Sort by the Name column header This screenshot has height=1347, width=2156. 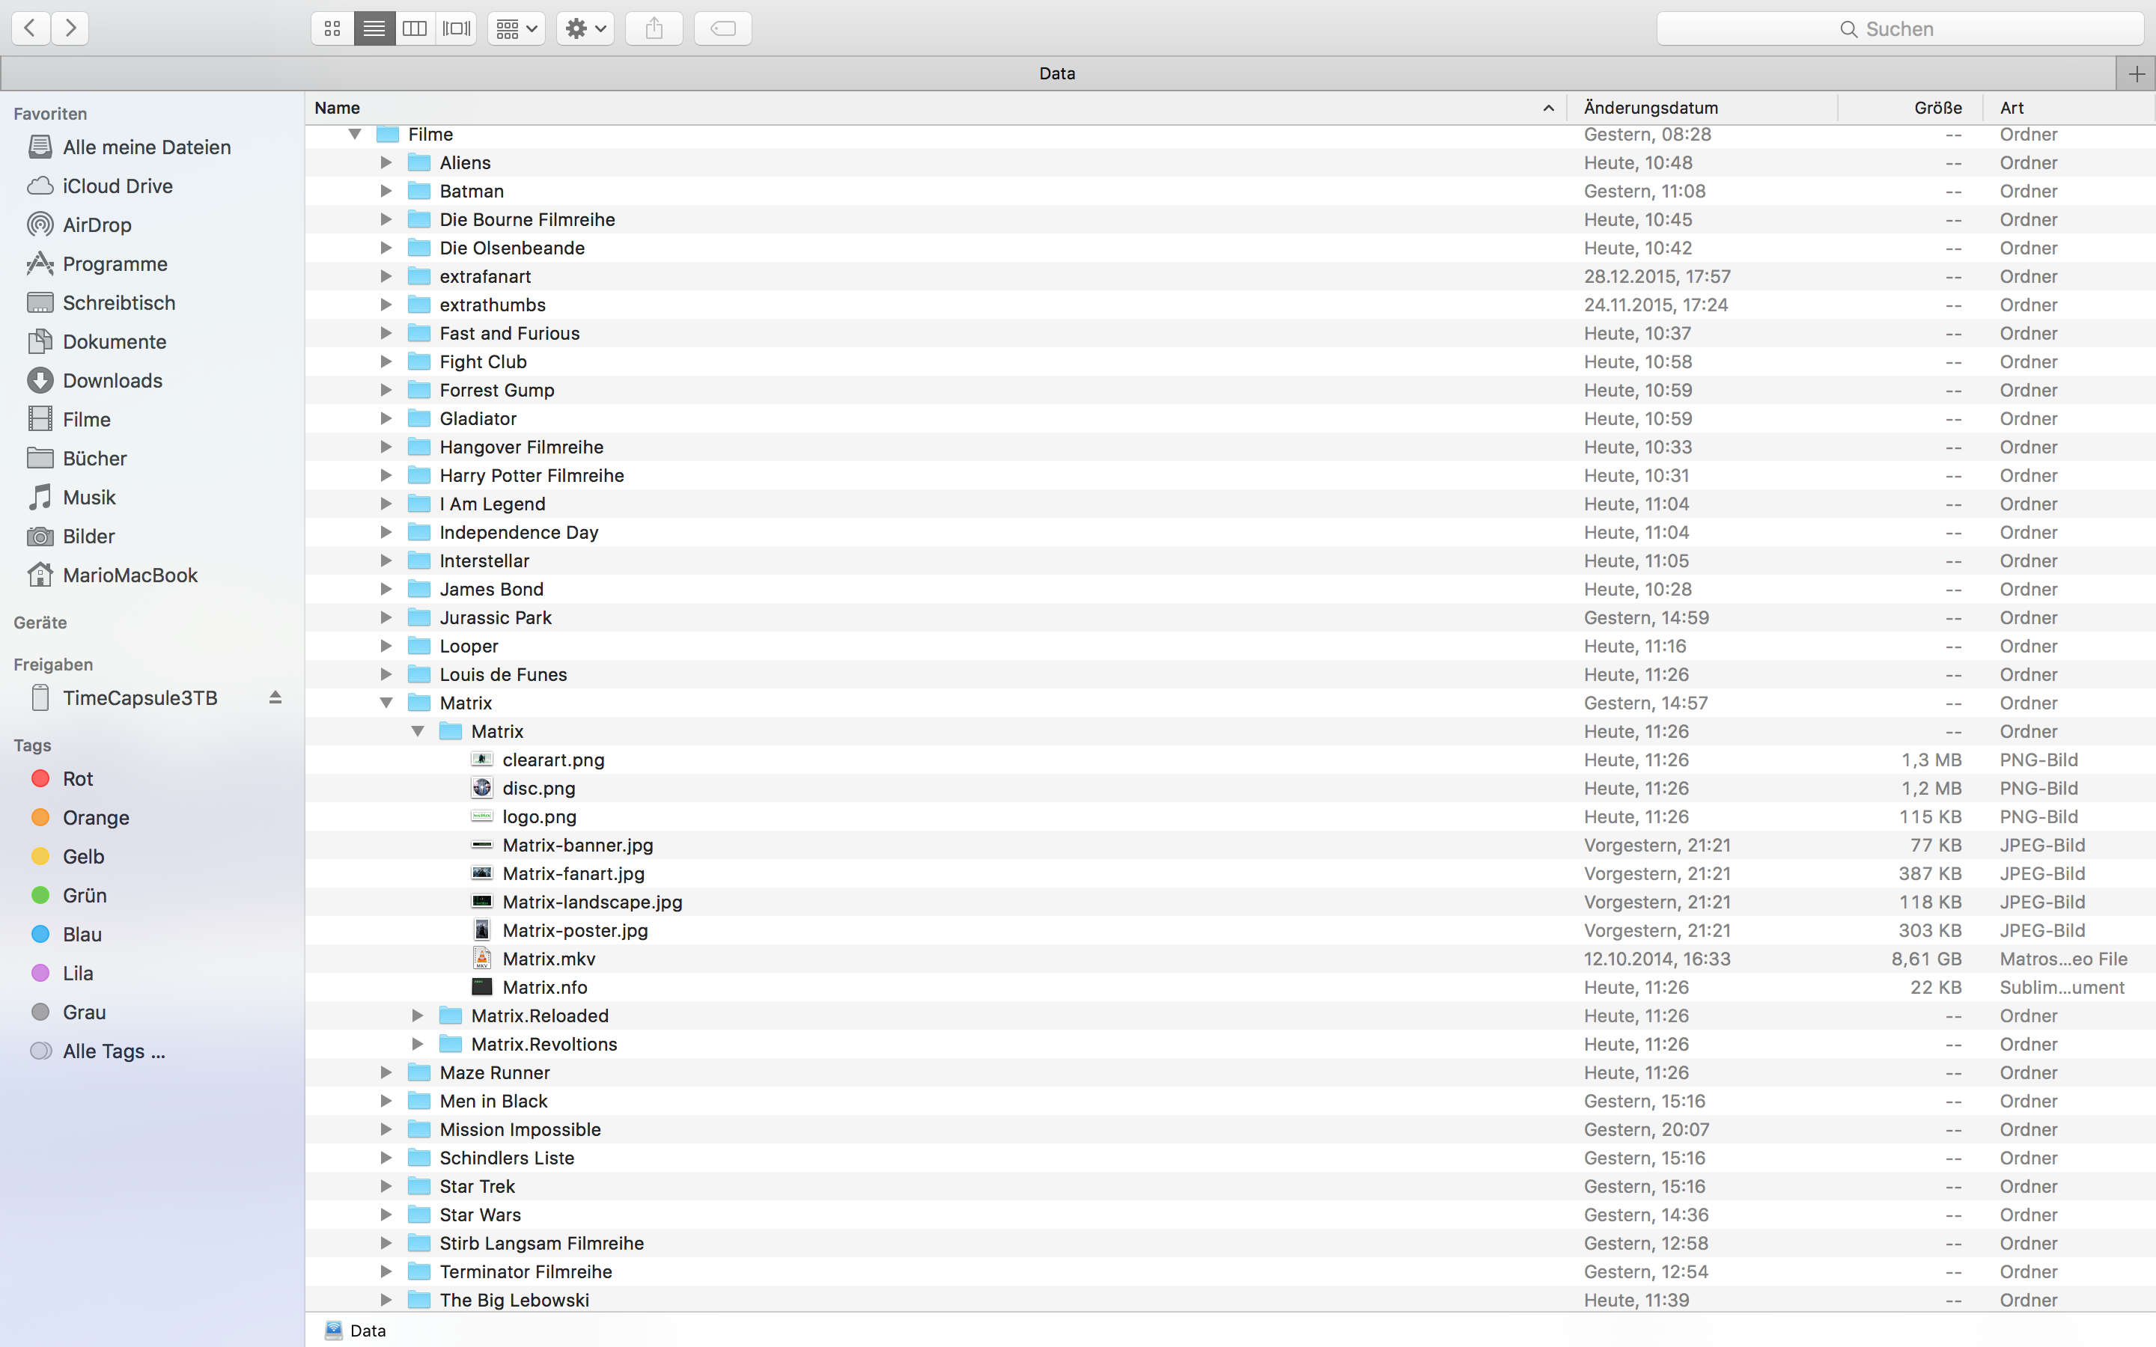pyautogui.click(x=936, y=108)
